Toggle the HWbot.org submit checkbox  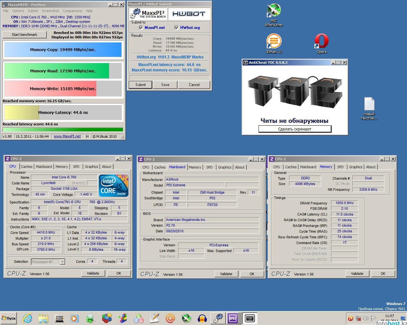pos(176,28)
